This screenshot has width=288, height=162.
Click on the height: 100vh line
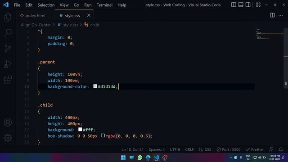point(65,74)
